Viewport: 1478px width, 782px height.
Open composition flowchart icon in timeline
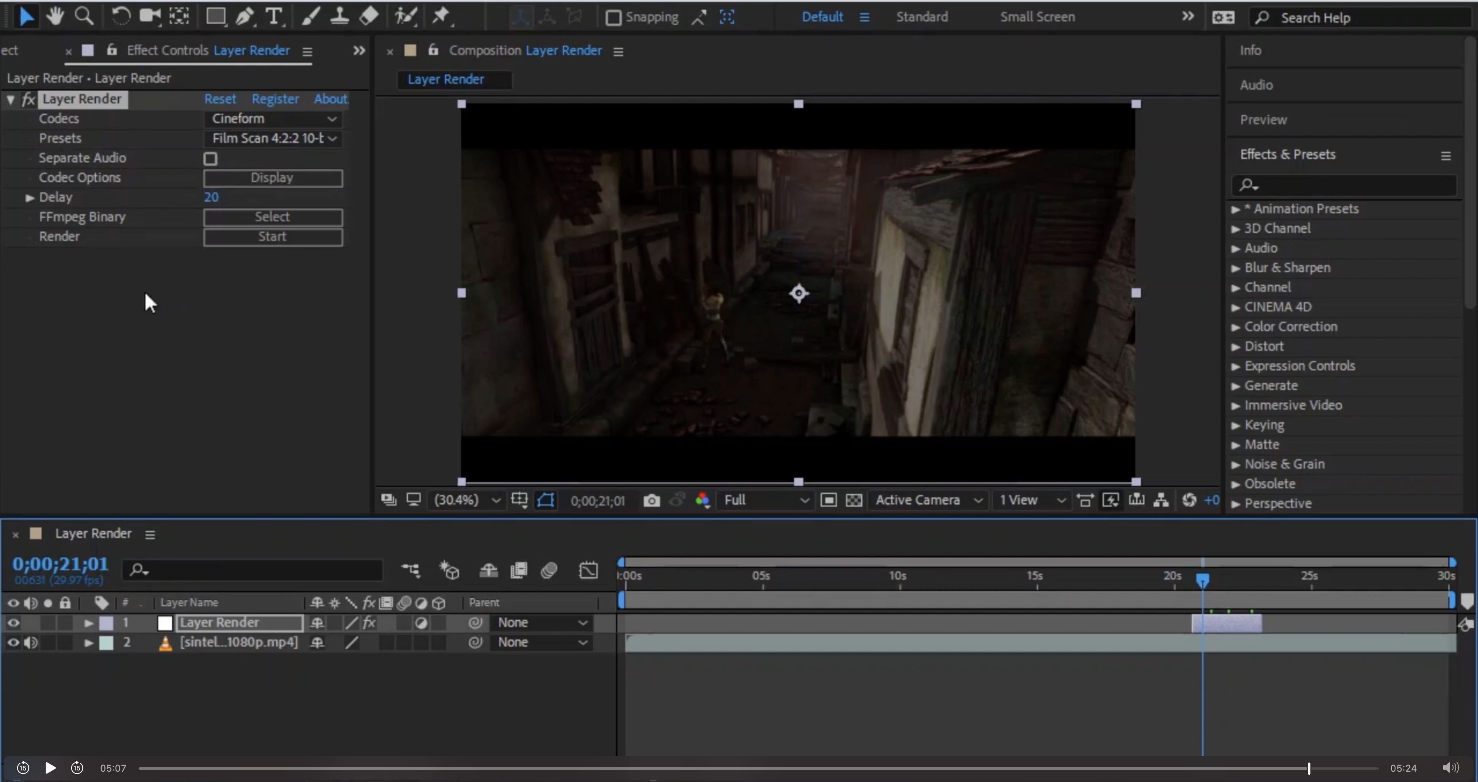(410, 570)
